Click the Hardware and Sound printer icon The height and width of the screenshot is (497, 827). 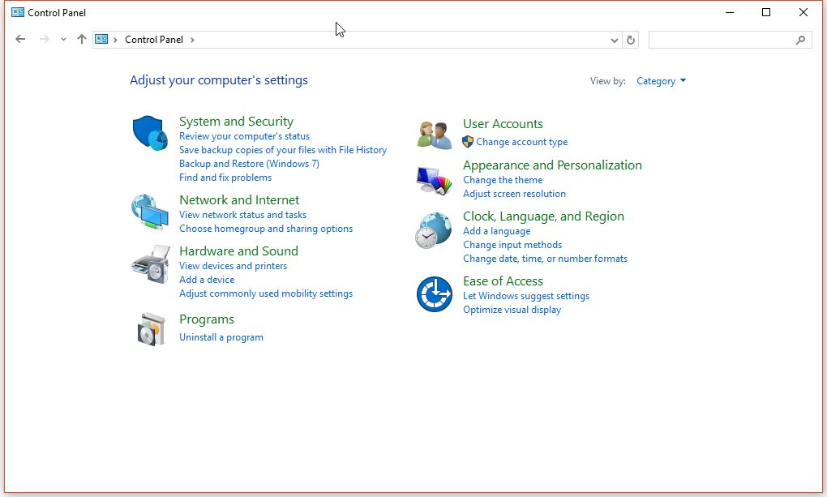tap(150, 263)
